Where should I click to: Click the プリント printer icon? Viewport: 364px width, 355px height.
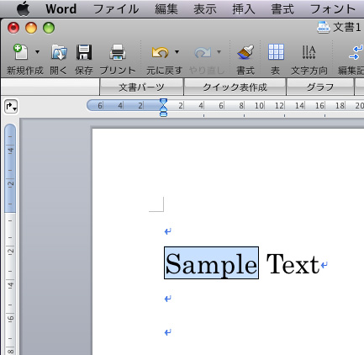click(x=118, y=52)
